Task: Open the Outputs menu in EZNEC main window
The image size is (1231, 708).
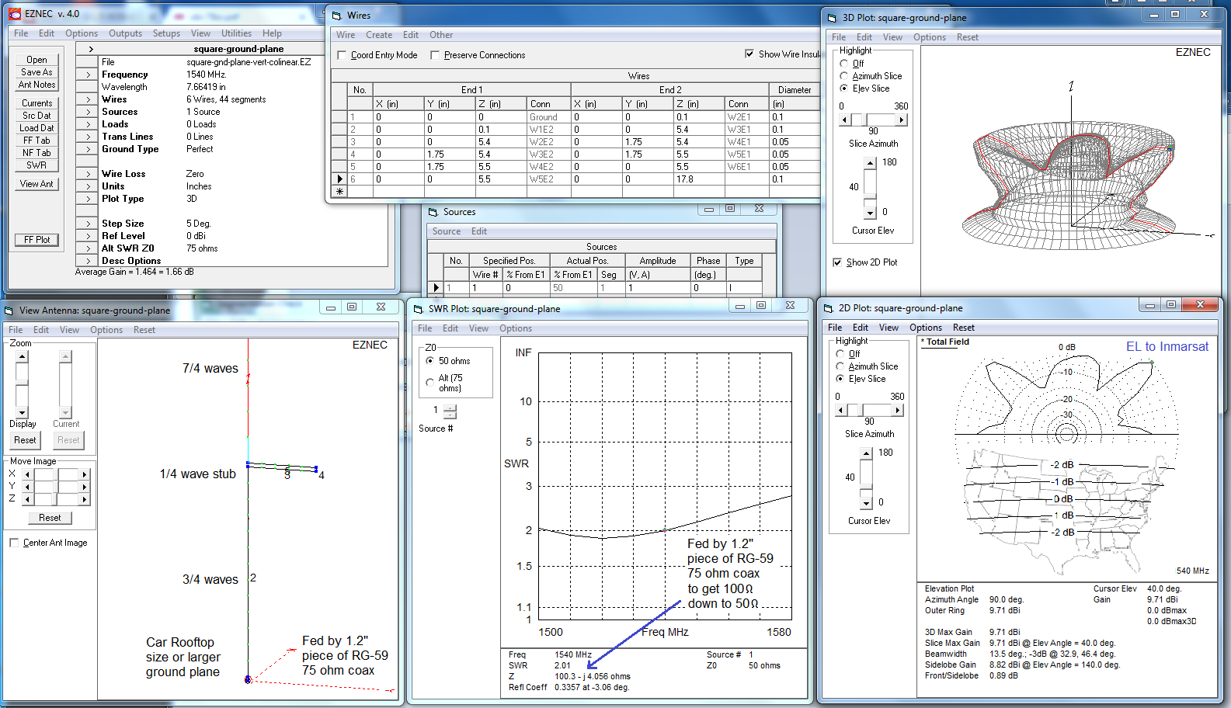Action: coord(125,33)
